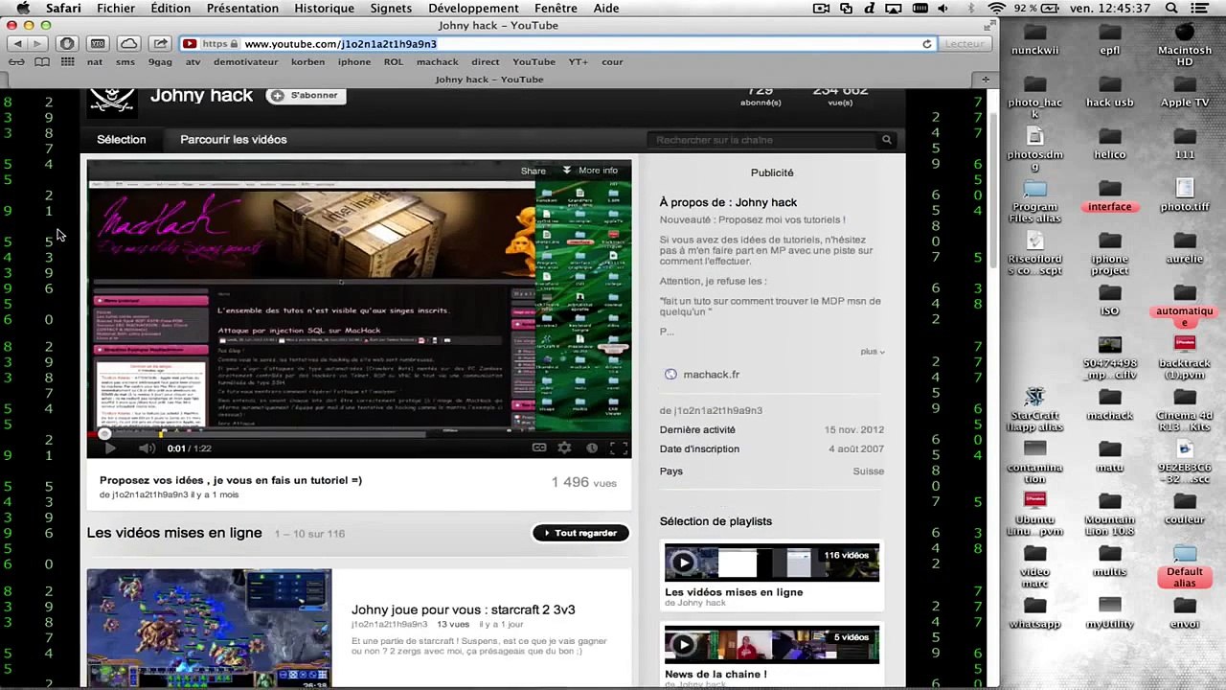Mute the video player volume
Screen dimensions: 1226x690
pos(146,448)
